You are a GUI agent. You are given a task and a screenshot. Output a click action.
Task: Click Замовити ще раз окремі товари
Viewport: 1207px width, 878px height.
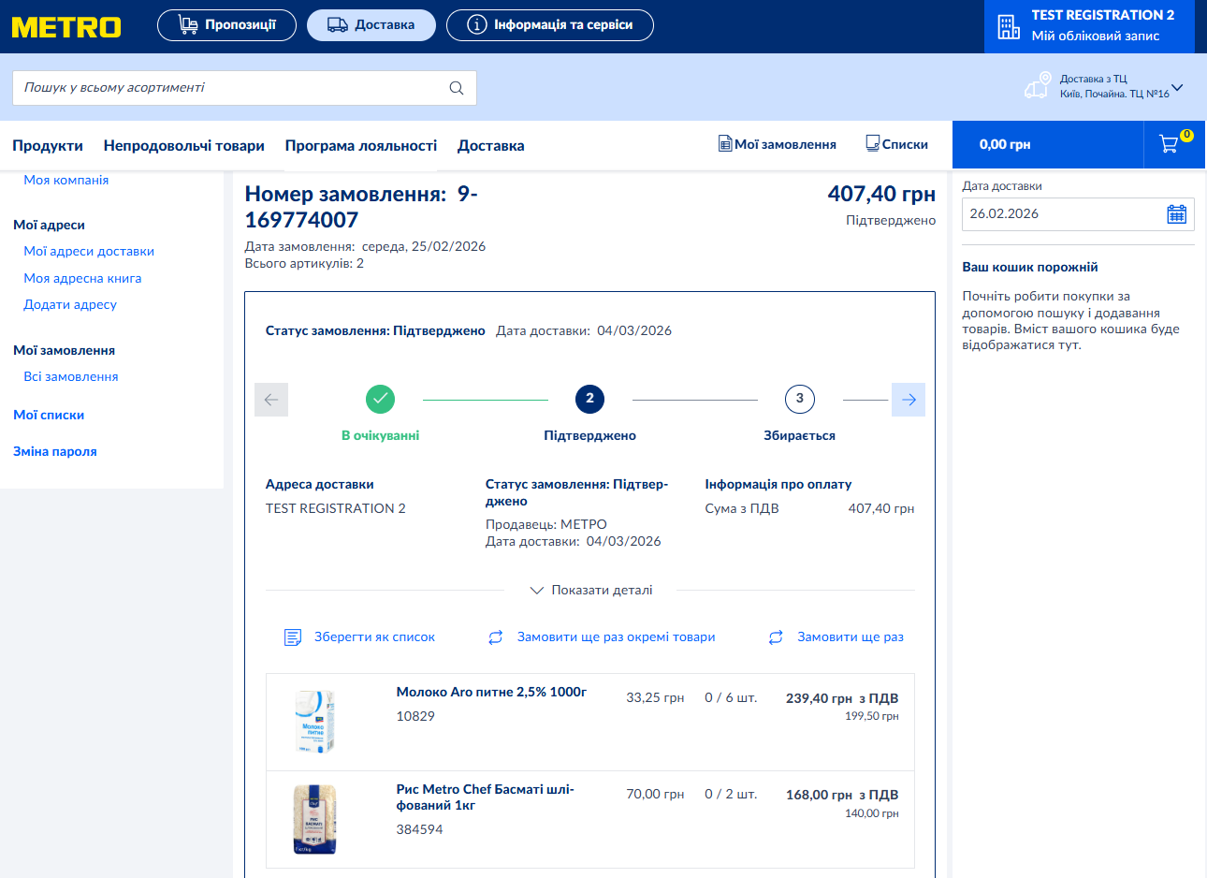(616, 637)
